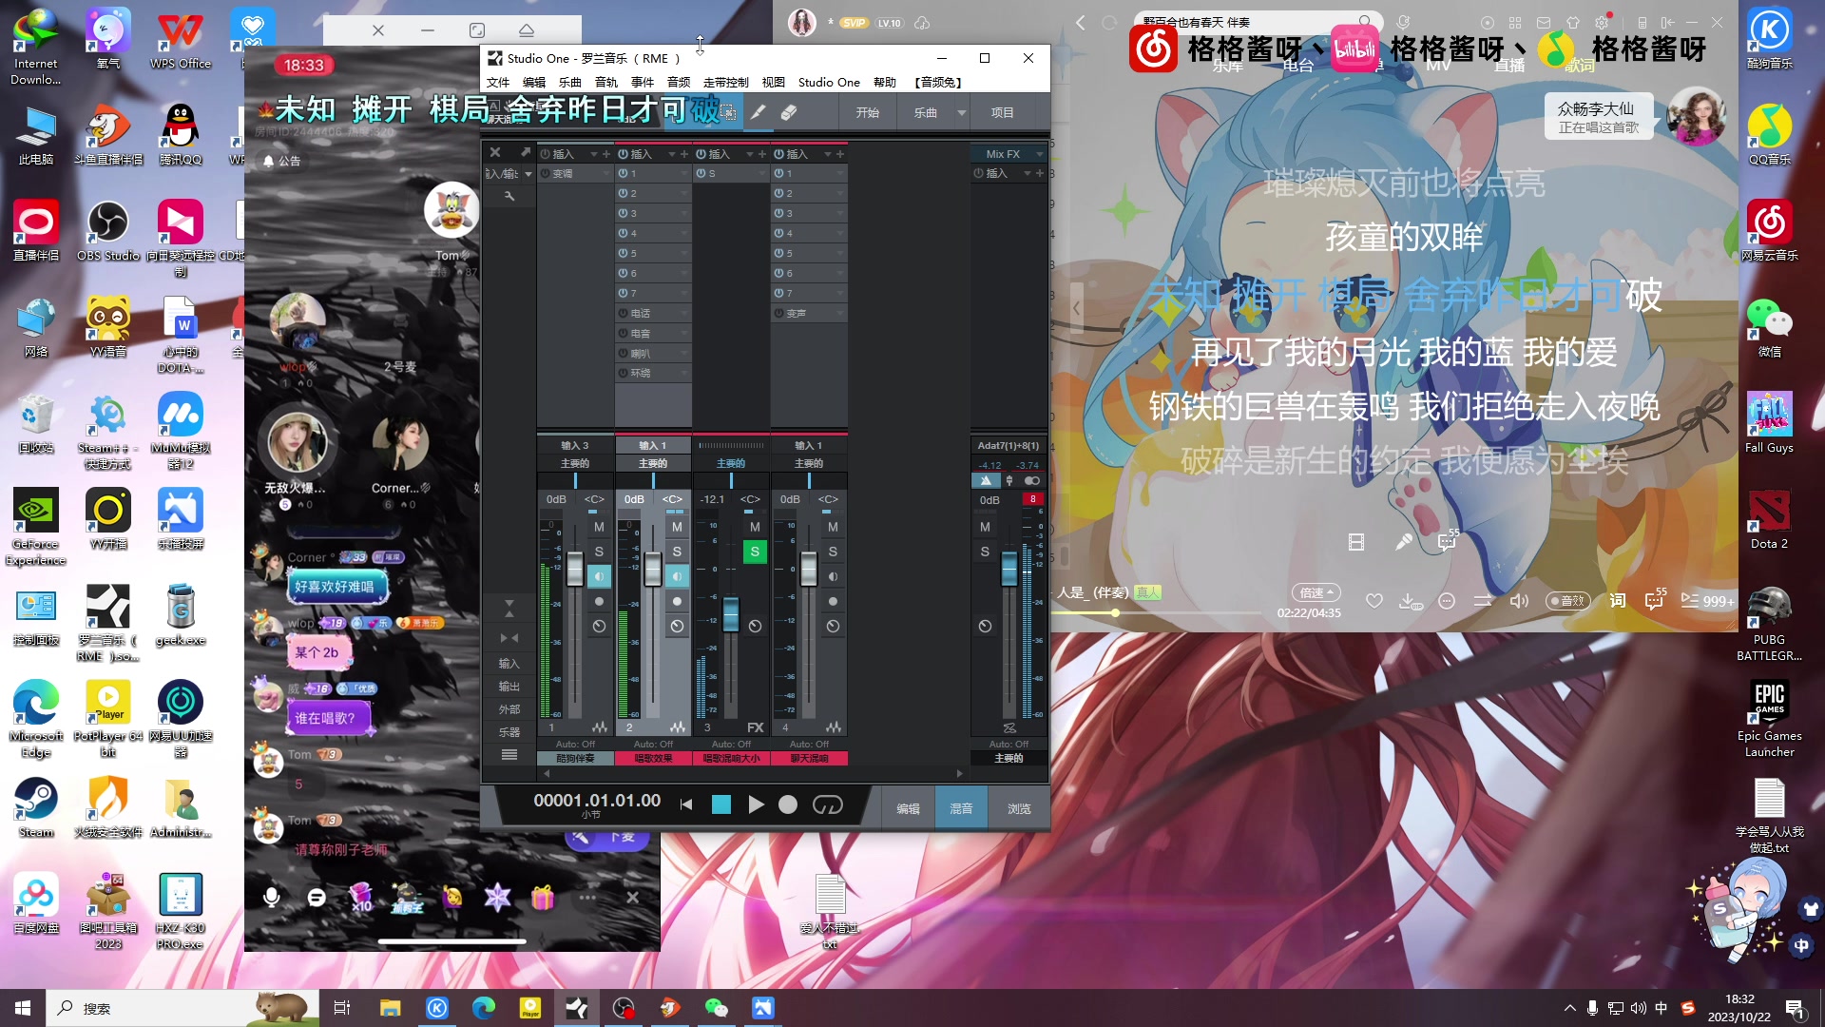Show 乐器 panel in mixer sidebar

pyautogui.click(x=509, y=732)
